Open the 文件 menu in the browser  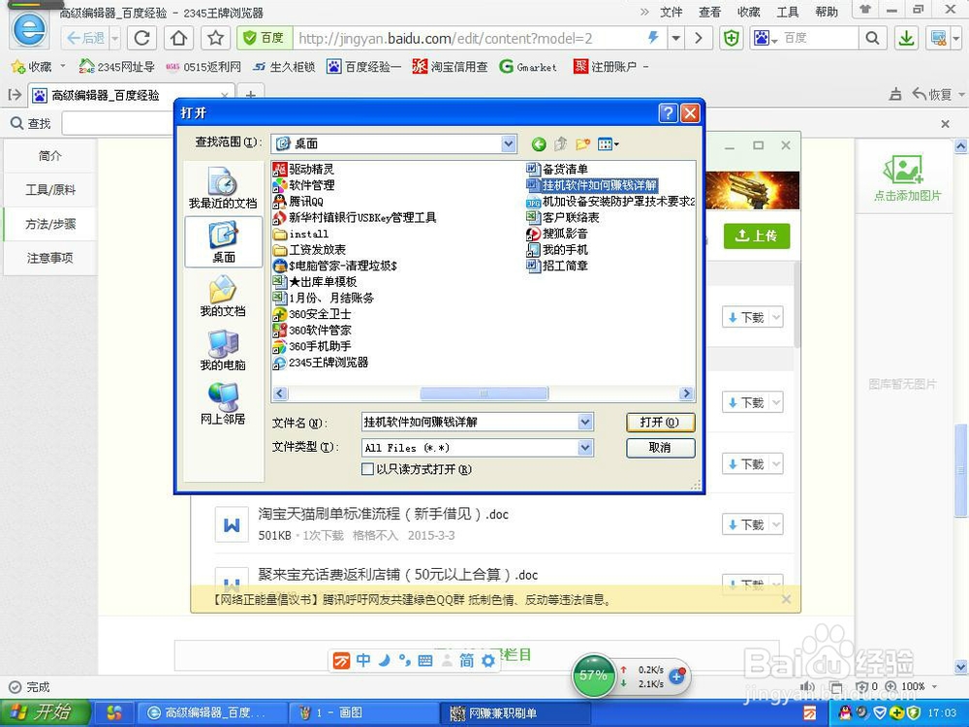click(x=672, y=12)
